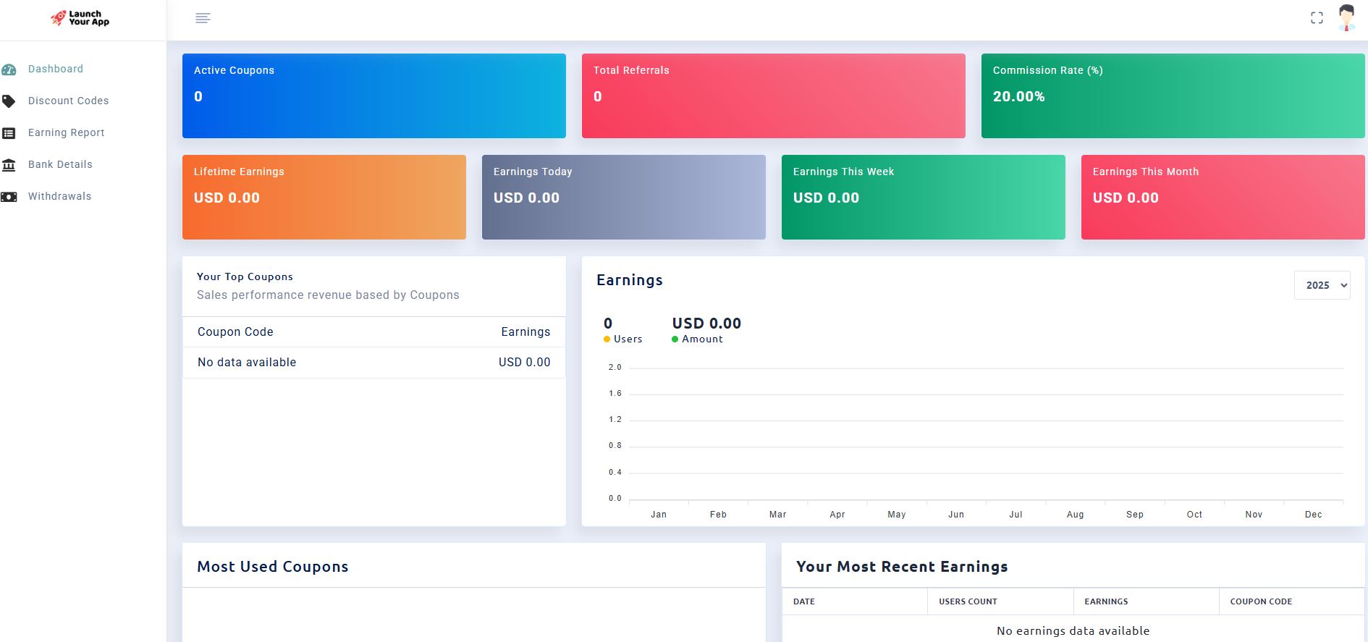Click the Lifetime Earnings orange card
This screenshot has height=642, width=1368.
tap(324, 197)
